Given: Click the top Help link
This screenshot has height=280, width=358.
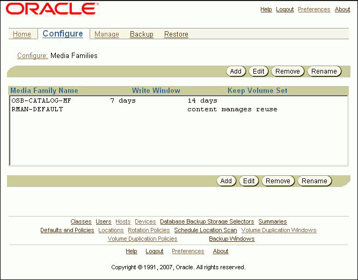Looking at the screenshot, I should [x=266, y=9].
